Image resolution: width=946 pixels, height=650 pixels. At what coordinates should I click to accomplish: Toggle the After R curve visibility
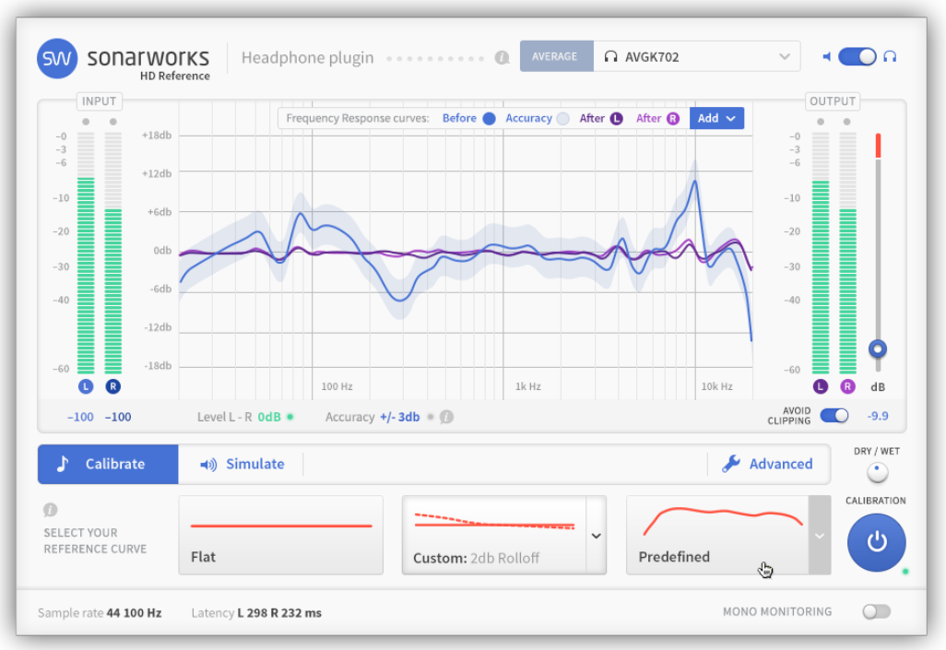tap(673, 118)
